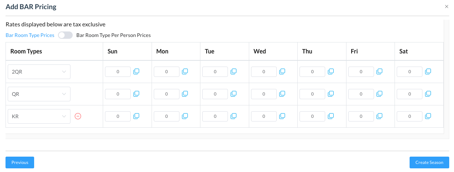Click the QR Saturday price field
The width and height of the screenshot is (454, 172).
pyautogui.click(x=410, y=94)
